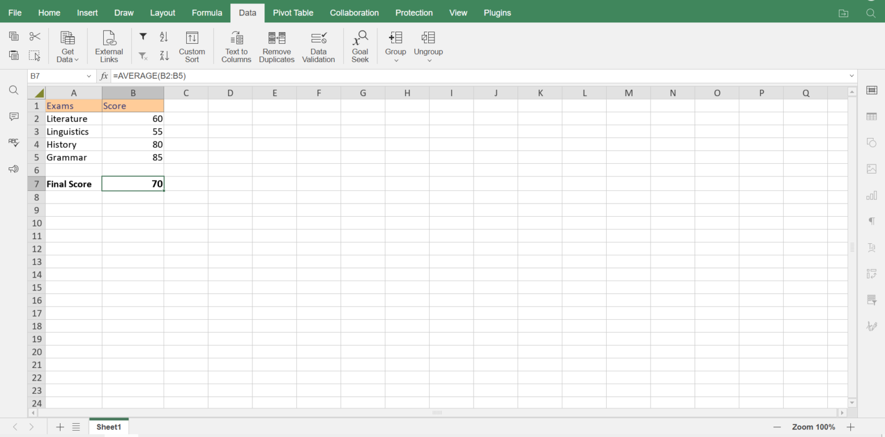Open Table settings in right sidebar
The image size is (885, 437).
click(872, 117)
